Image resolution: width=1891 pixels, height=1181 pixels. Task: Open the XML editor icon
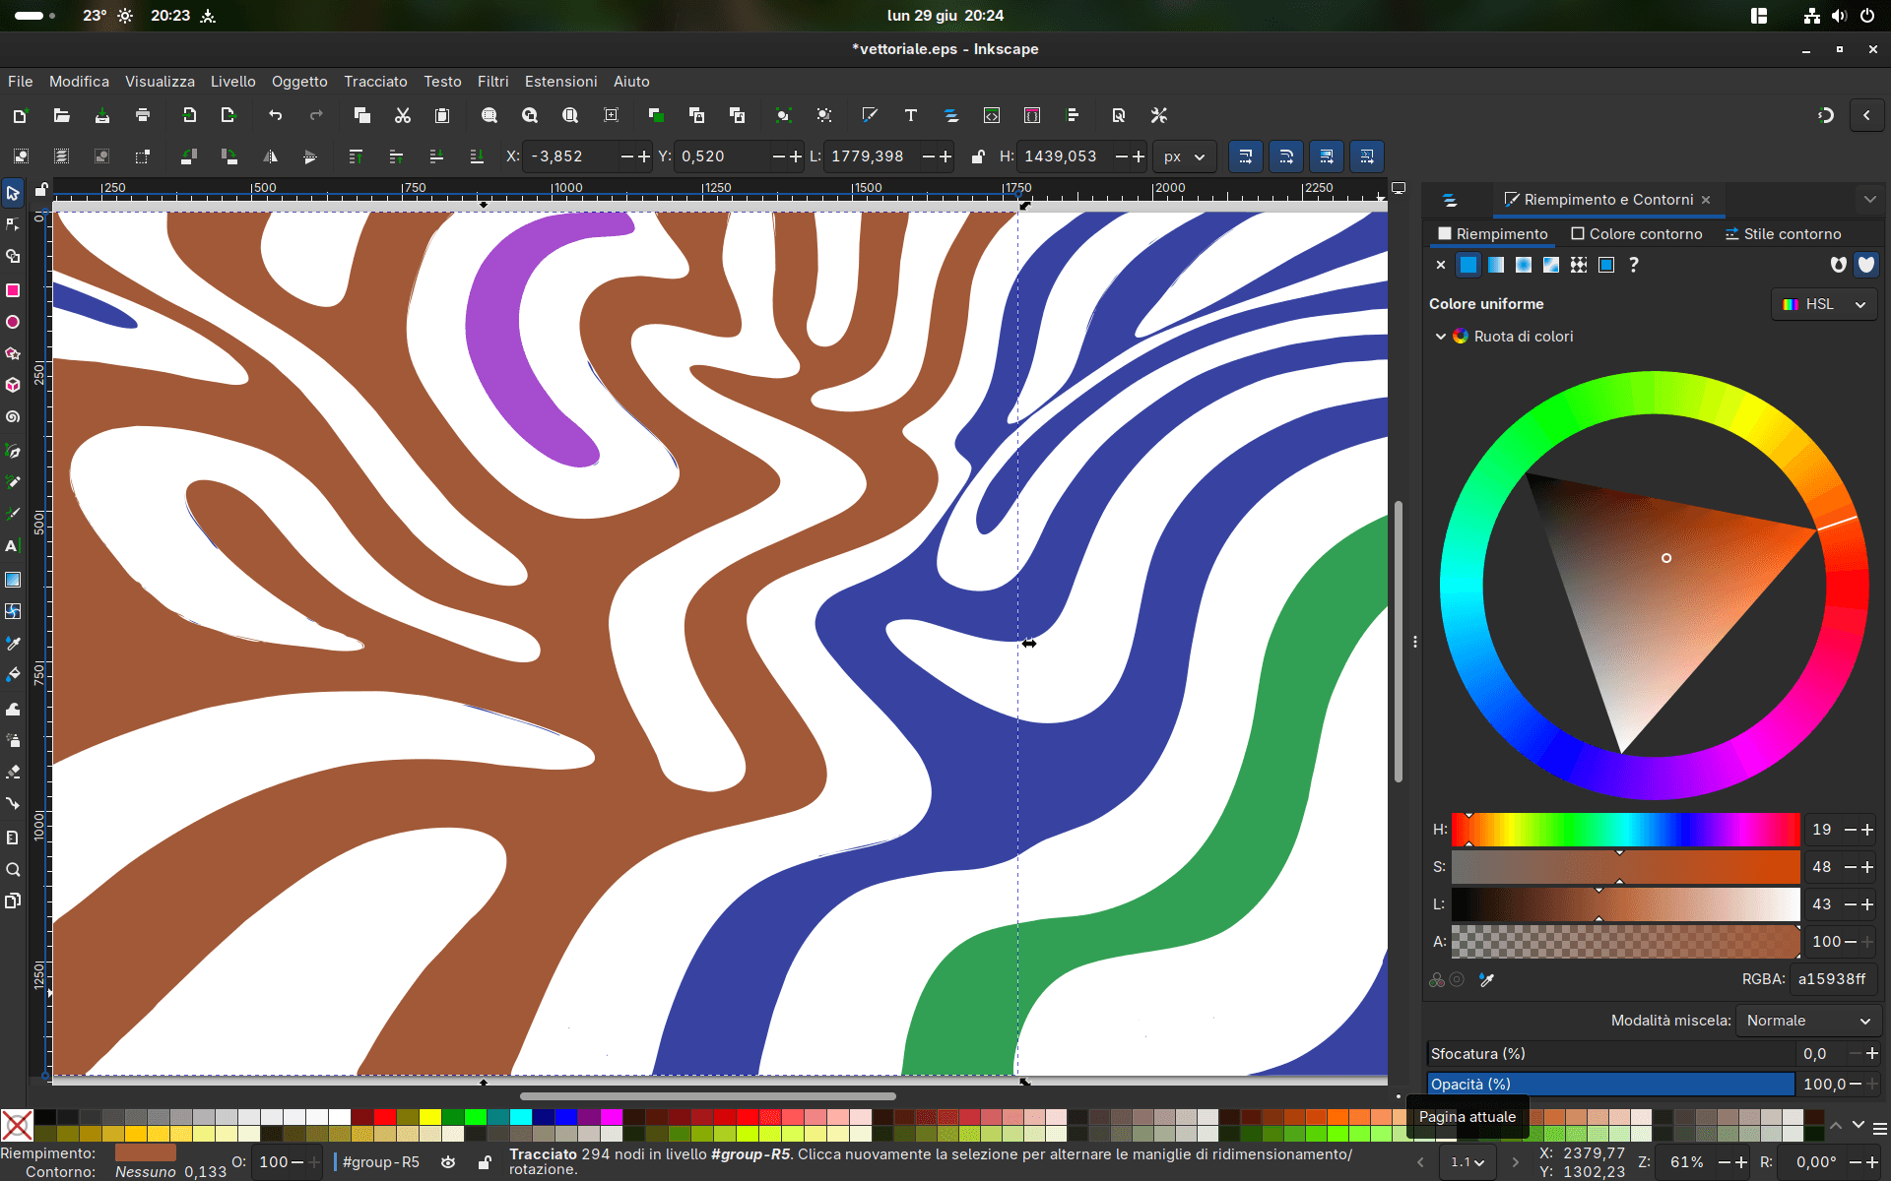992,115
